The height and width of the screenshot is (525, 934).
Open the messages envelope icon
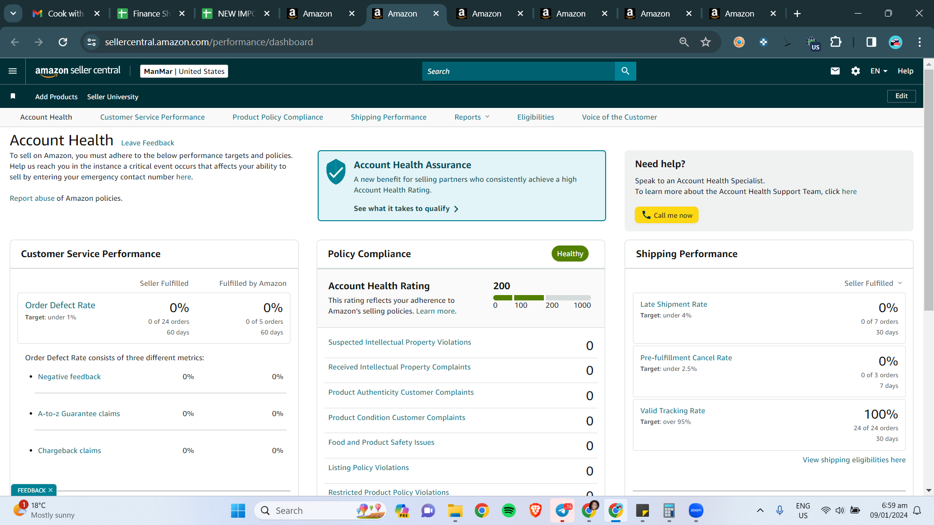(835, 71)
